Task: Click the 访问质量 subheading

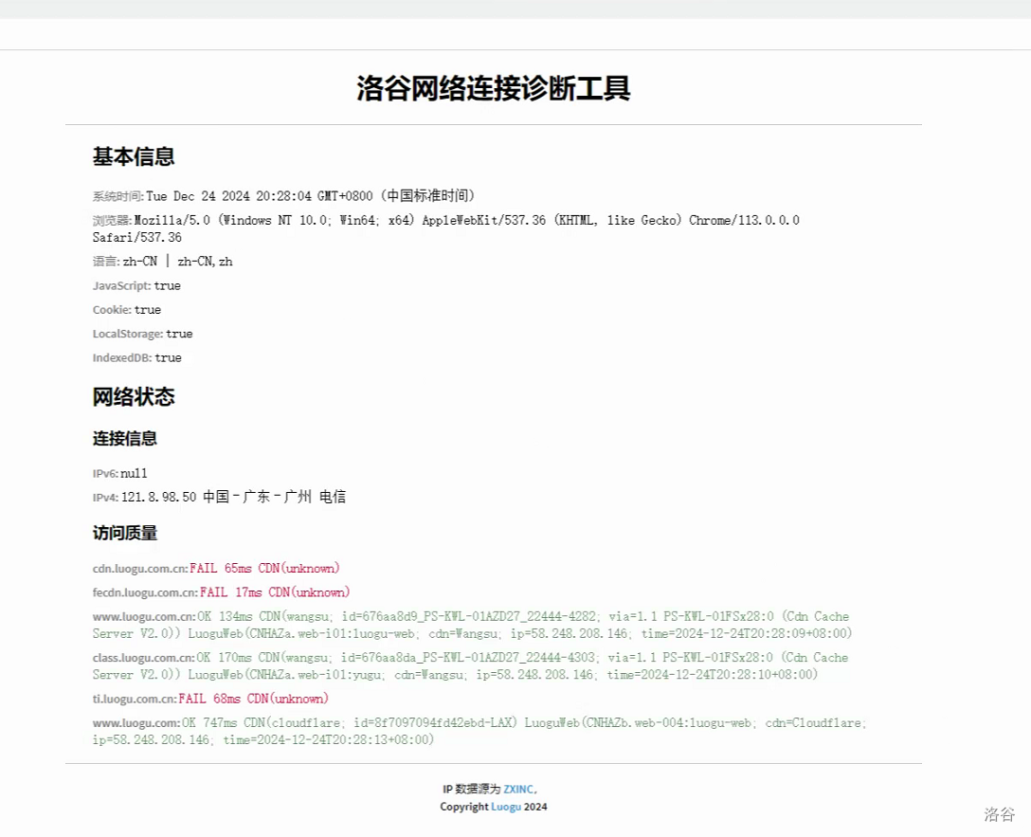Action: pos(125,533)
